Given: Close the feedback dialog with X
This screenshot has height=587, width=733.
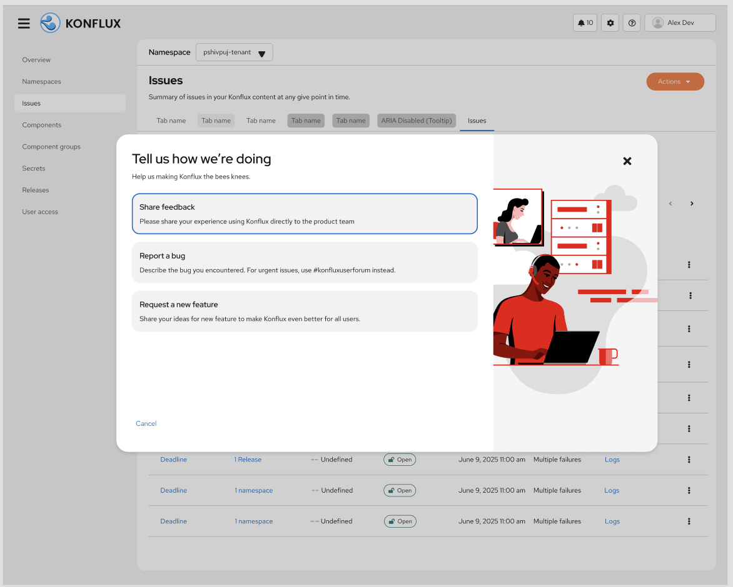Looking at the screenshot, I should point(627,161).
